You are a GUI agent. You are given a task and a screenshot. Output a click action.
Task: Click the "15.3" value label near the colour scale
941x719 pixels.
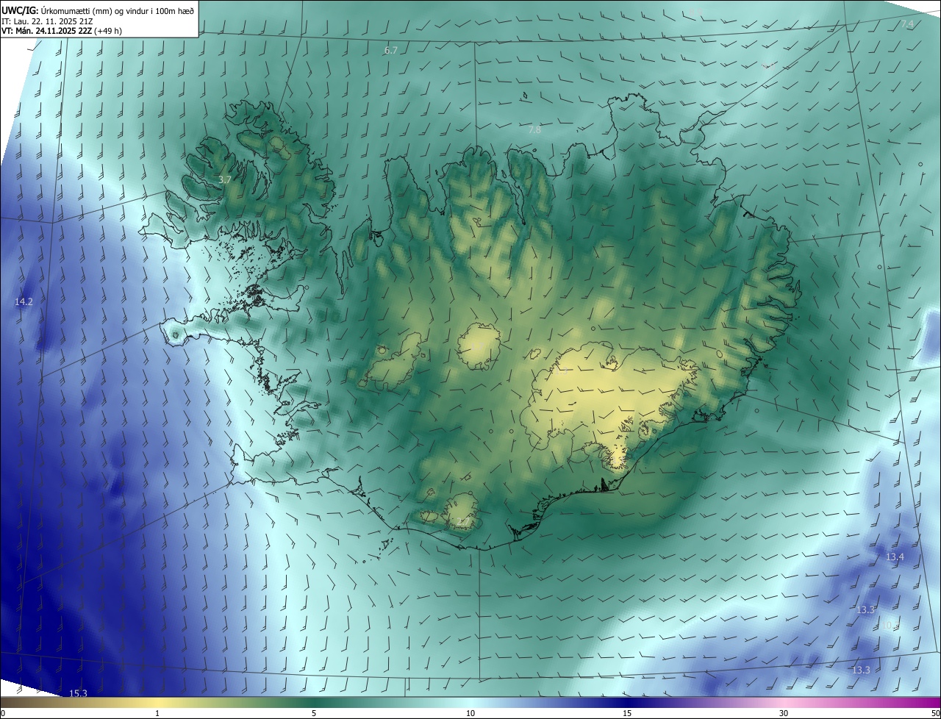point(78,693)
